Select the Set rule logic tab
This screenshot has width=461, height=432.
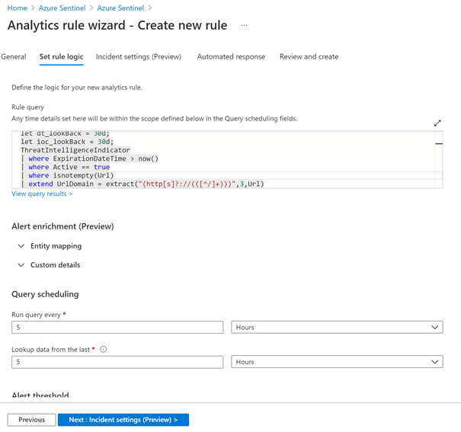tap(61, 57)
